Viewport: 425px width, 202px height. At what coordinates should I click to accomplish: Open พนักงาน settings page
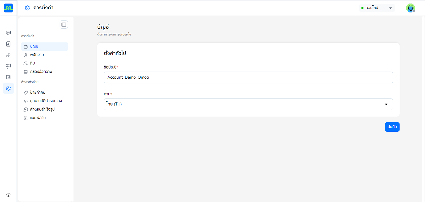click(45, 55)
